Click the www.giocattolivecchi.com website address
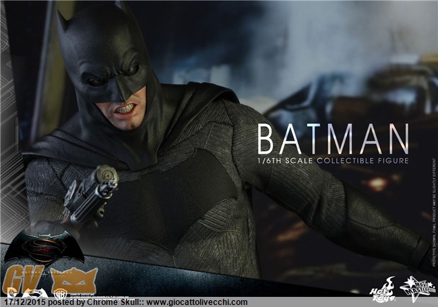The image size is (438, 307). 196,302
